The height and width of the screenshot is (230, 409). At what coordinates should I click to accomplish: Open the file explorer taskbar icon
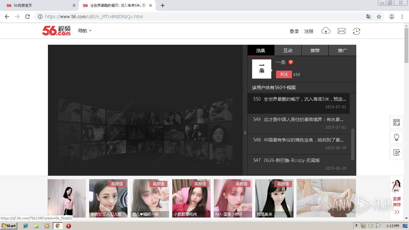click(x=36, y=226)
